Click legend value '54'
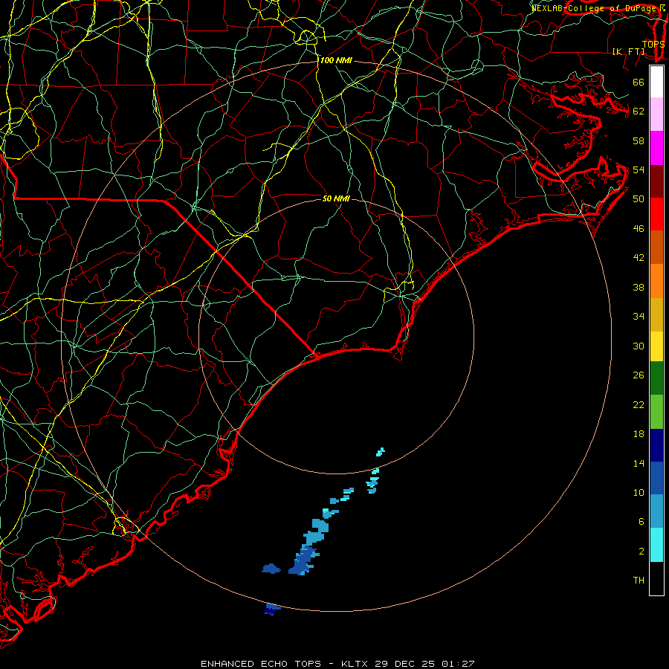Screen dimensions: 669x669 click(639, 169)
